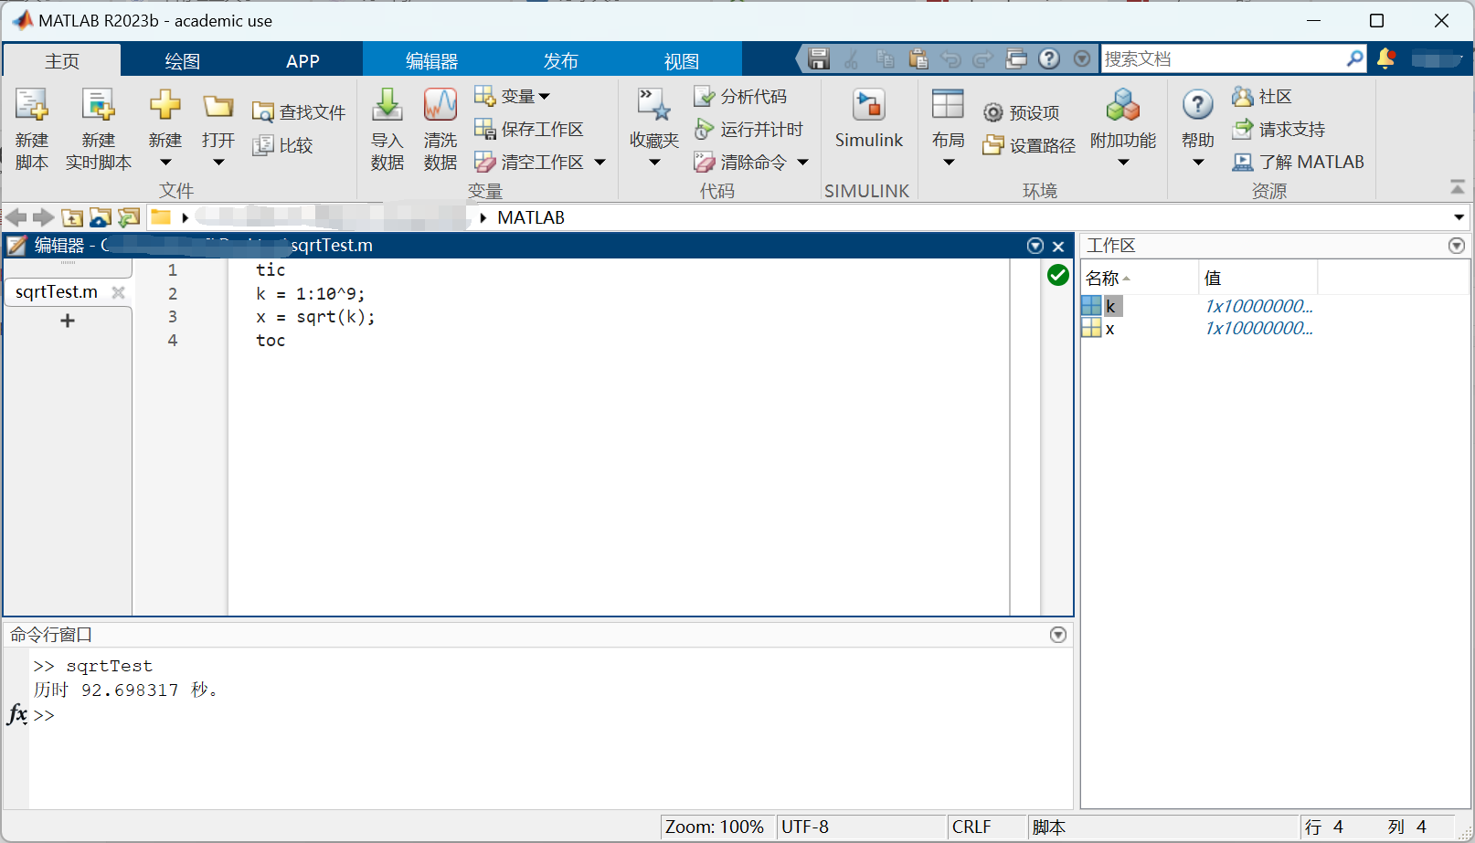This screenshot has width=1475, height=843.
Task: Switch to the Publish (发布) tab
Action: click(x=560, y=61)
